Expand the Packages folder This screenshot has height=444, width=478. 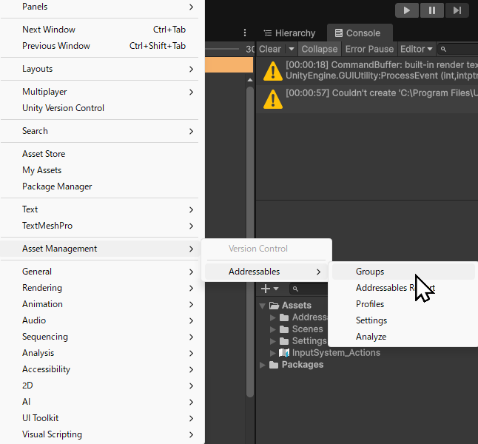(262, 365)
